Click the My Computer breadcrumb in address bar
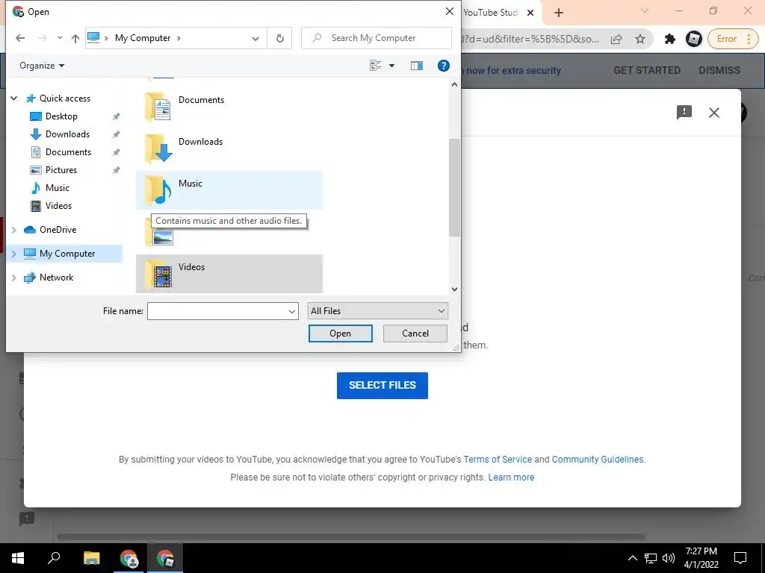 pos(143,38)
